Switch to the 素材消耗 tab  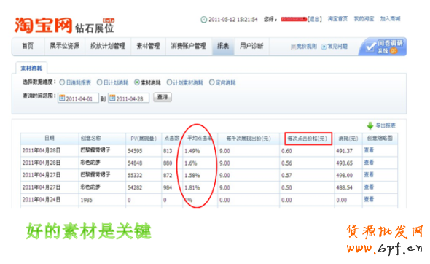pyautogui.click(x=31, y=68)
